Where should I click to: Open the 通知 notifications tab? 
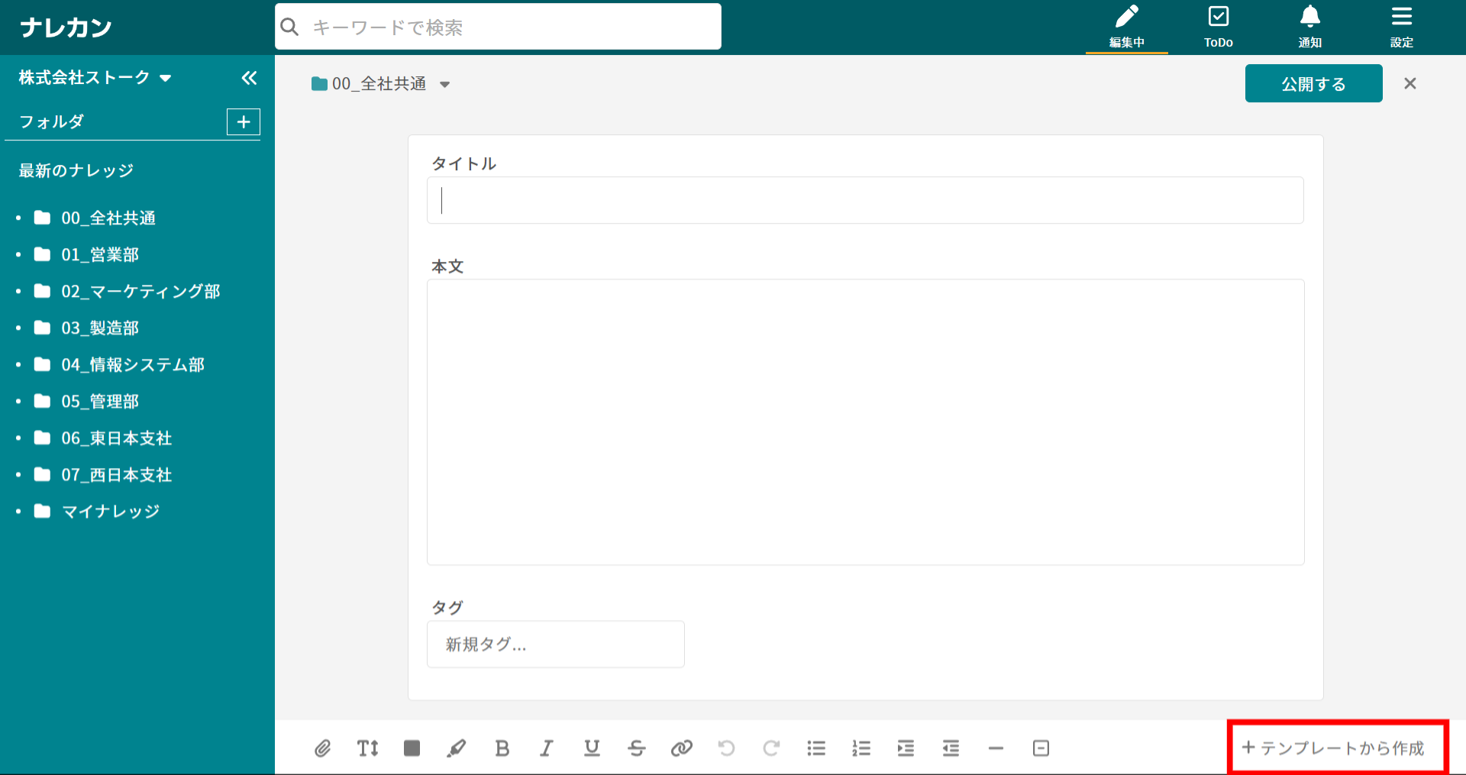tap(1309, 27)
